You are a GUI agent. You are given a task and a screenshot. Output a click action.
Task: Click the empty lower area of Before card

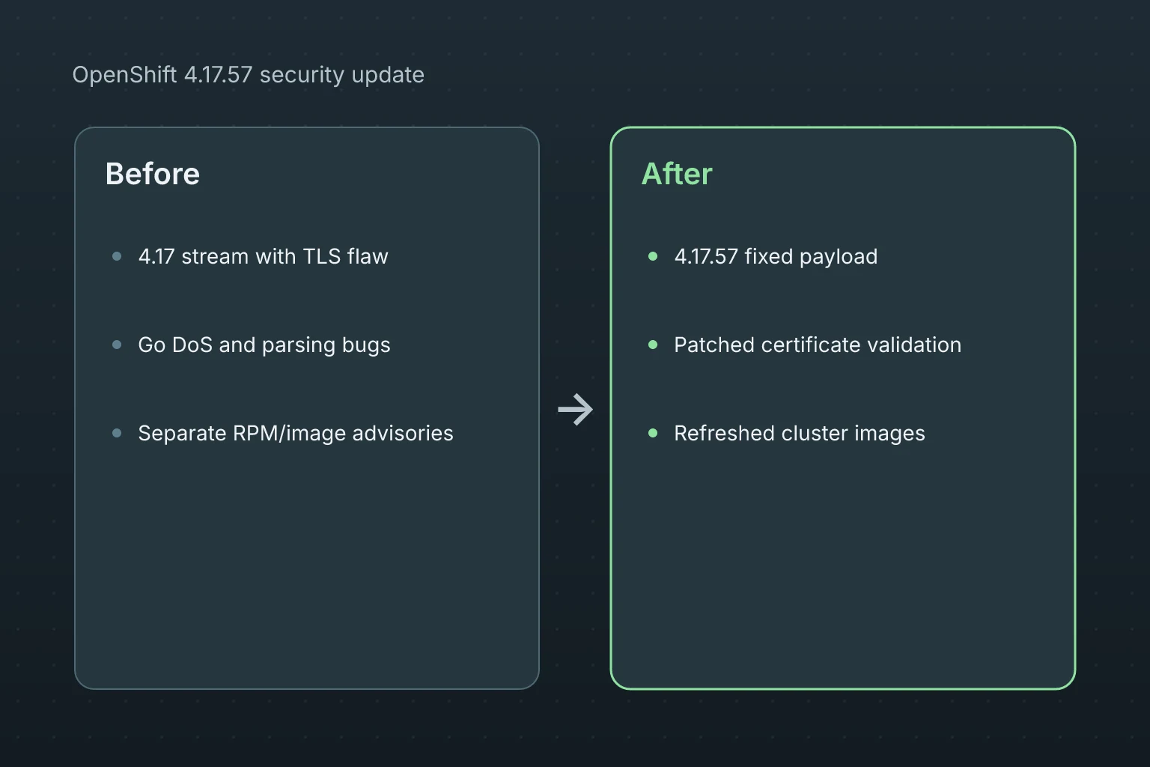(x=307, y=569)
